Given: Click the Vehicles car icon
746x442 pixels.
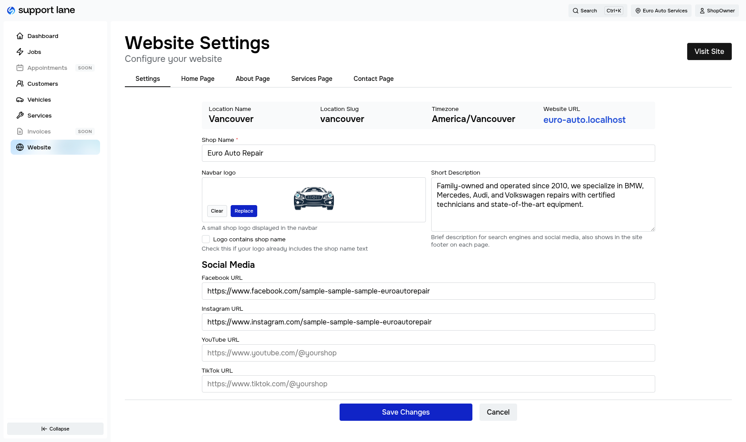Looking at the screenshot, I should click(x=20, y=99).
